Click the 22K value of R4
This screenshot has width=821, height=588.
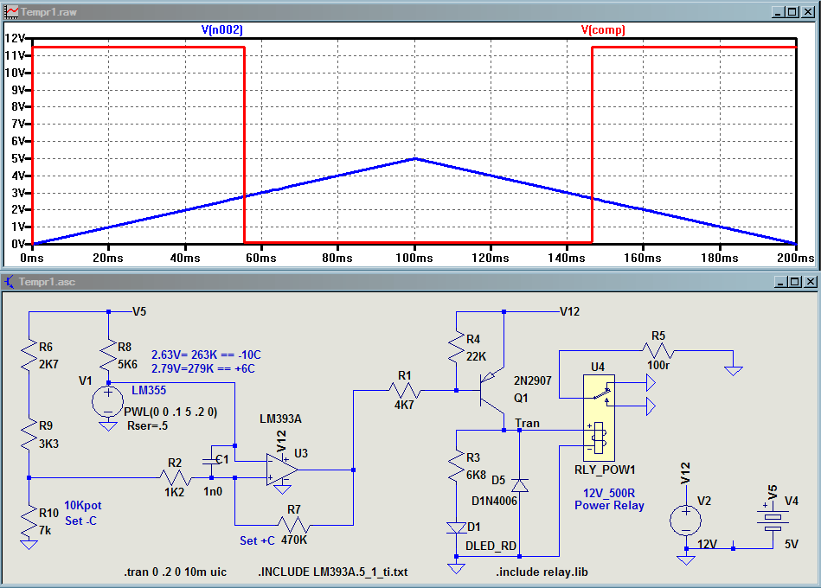point(476,356)
